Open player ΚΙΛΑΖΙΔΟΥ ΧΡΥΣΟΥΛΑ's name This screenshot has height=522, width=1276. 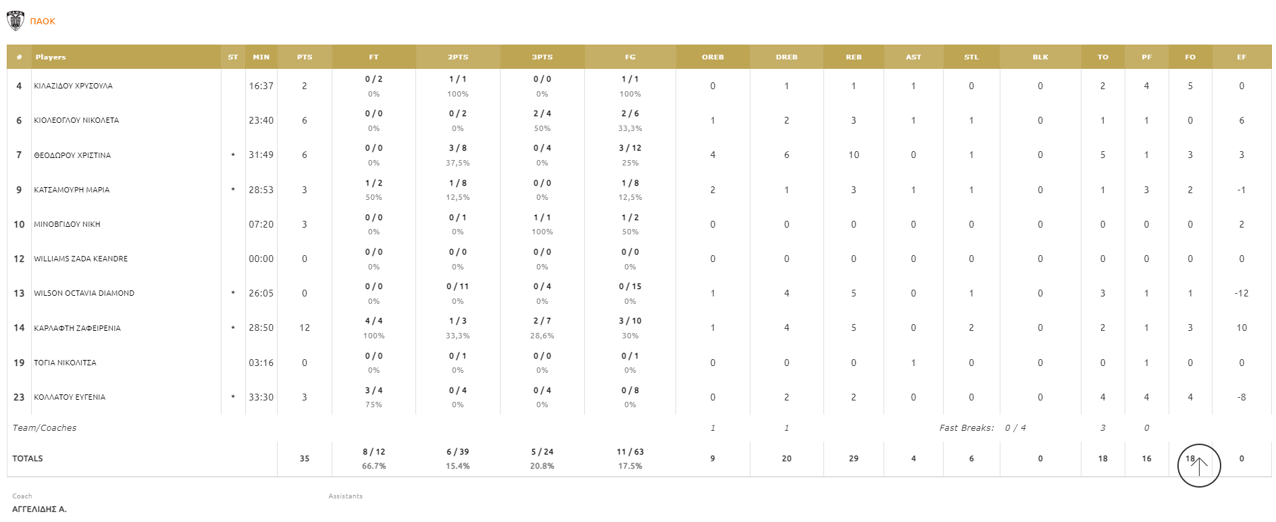(x=73, y=86)
